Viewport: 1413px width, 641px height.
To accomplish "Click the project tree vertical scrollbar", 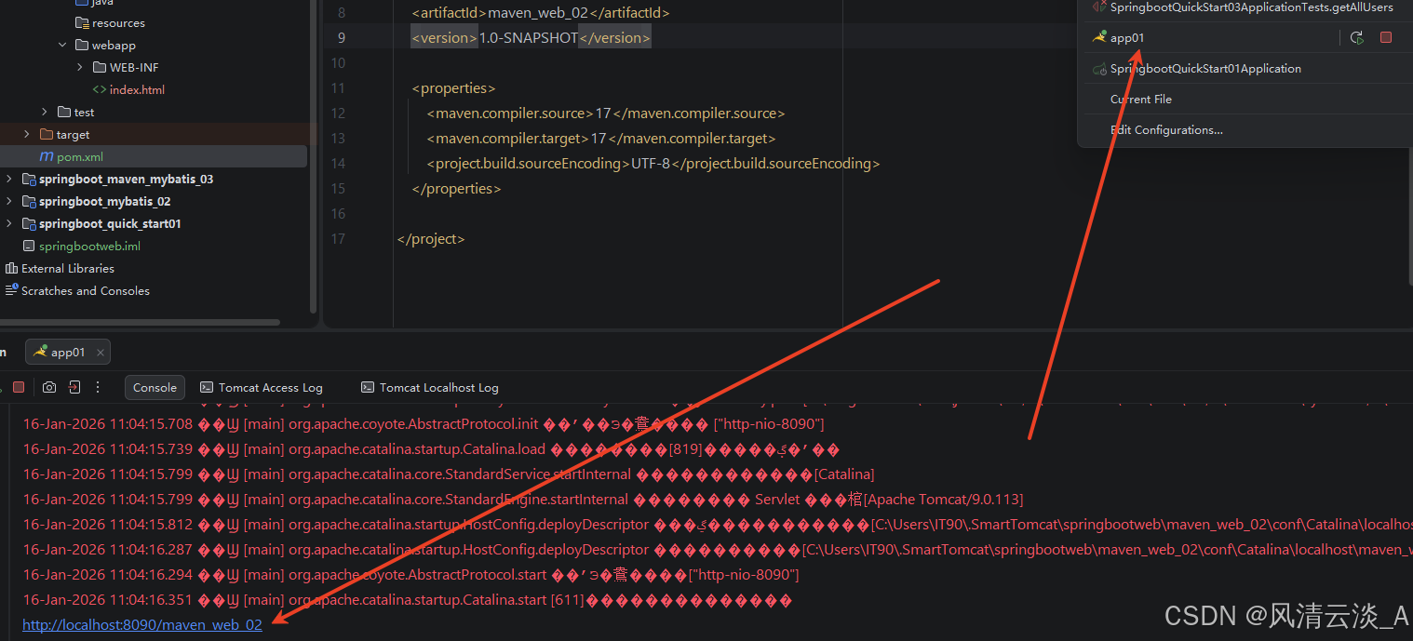I will [x=313, y=156].
